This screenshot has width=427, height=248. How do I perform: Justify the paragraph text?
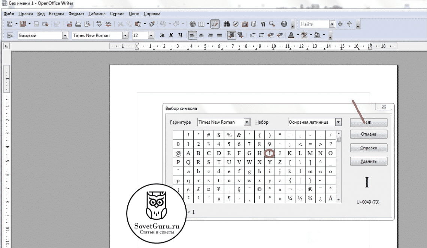[x=219, y=35]
